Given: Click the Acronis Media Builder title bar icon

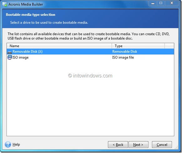Looking at the screenshot, I should tap(5, 4).
